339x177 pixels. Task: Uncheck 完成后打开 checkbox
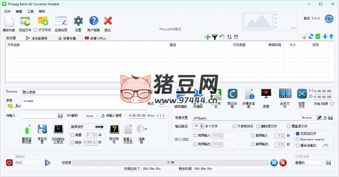pyautogui.click(x=298, y=134)
